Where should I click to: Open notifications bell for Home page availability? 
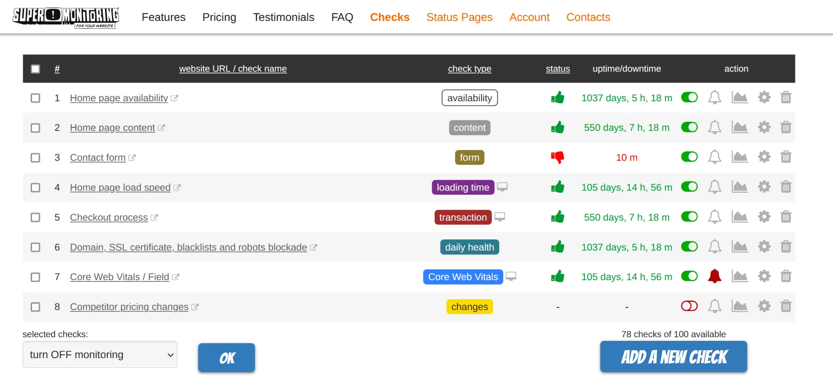(715, 98)
